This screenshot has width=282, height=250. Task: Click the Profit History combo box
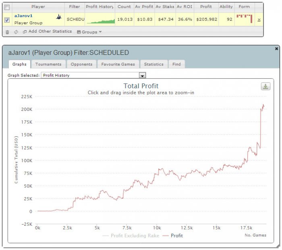pyautogui.click(x=93, y=75)
